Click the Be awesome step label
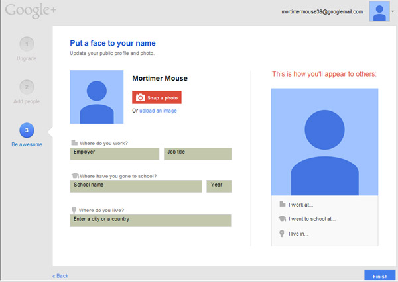 (x=27, y=144)
